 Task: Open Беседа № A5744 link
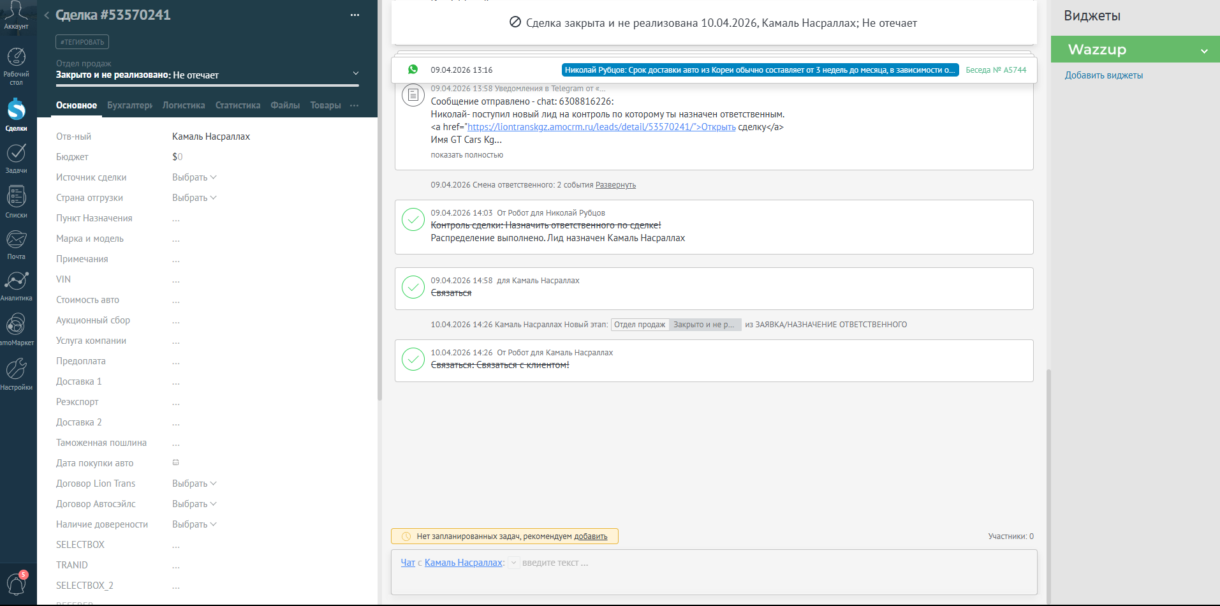[x=996, y=70]
